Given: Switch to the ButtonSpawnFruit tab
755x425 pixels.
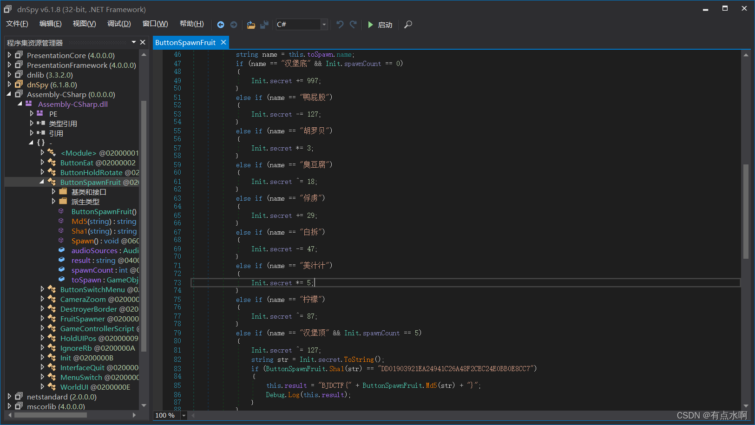Looking at the screenshot, I should pos(185,42).
